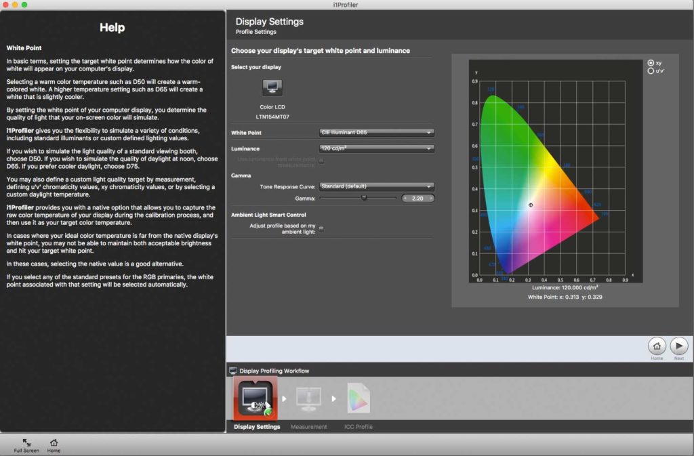Click the Ambient Light Smart Control heading
Screen dimensions: 694x456
268,215
